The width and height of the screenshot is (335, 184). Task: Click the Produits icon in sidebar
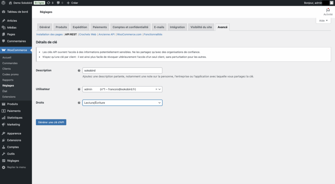4,104
